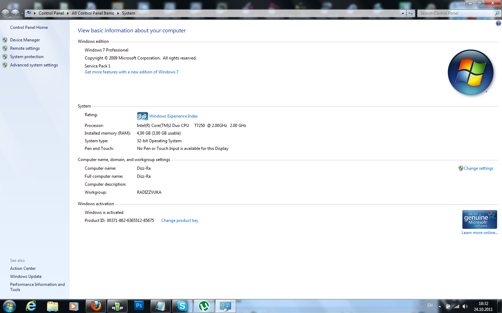Click the Back navigation arrow button

click(6, 13)
